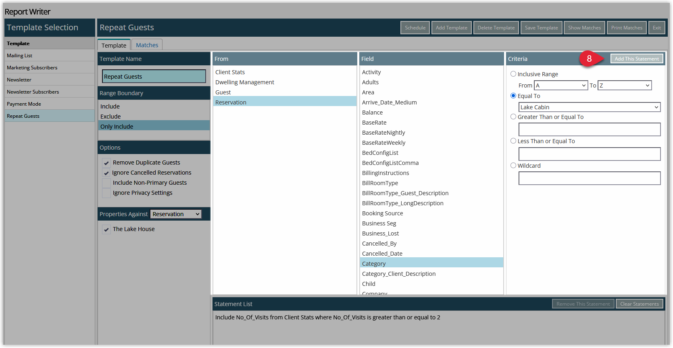
Task: Click the Print Matches button
Action: tap(627, 28)
